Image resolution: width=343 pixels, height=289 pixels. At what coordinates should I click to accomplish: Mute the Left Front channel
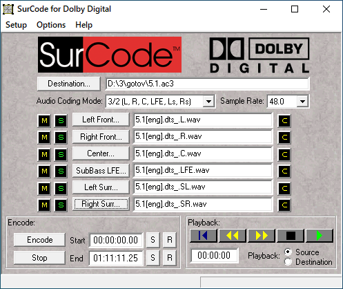[x=44, y=120]
